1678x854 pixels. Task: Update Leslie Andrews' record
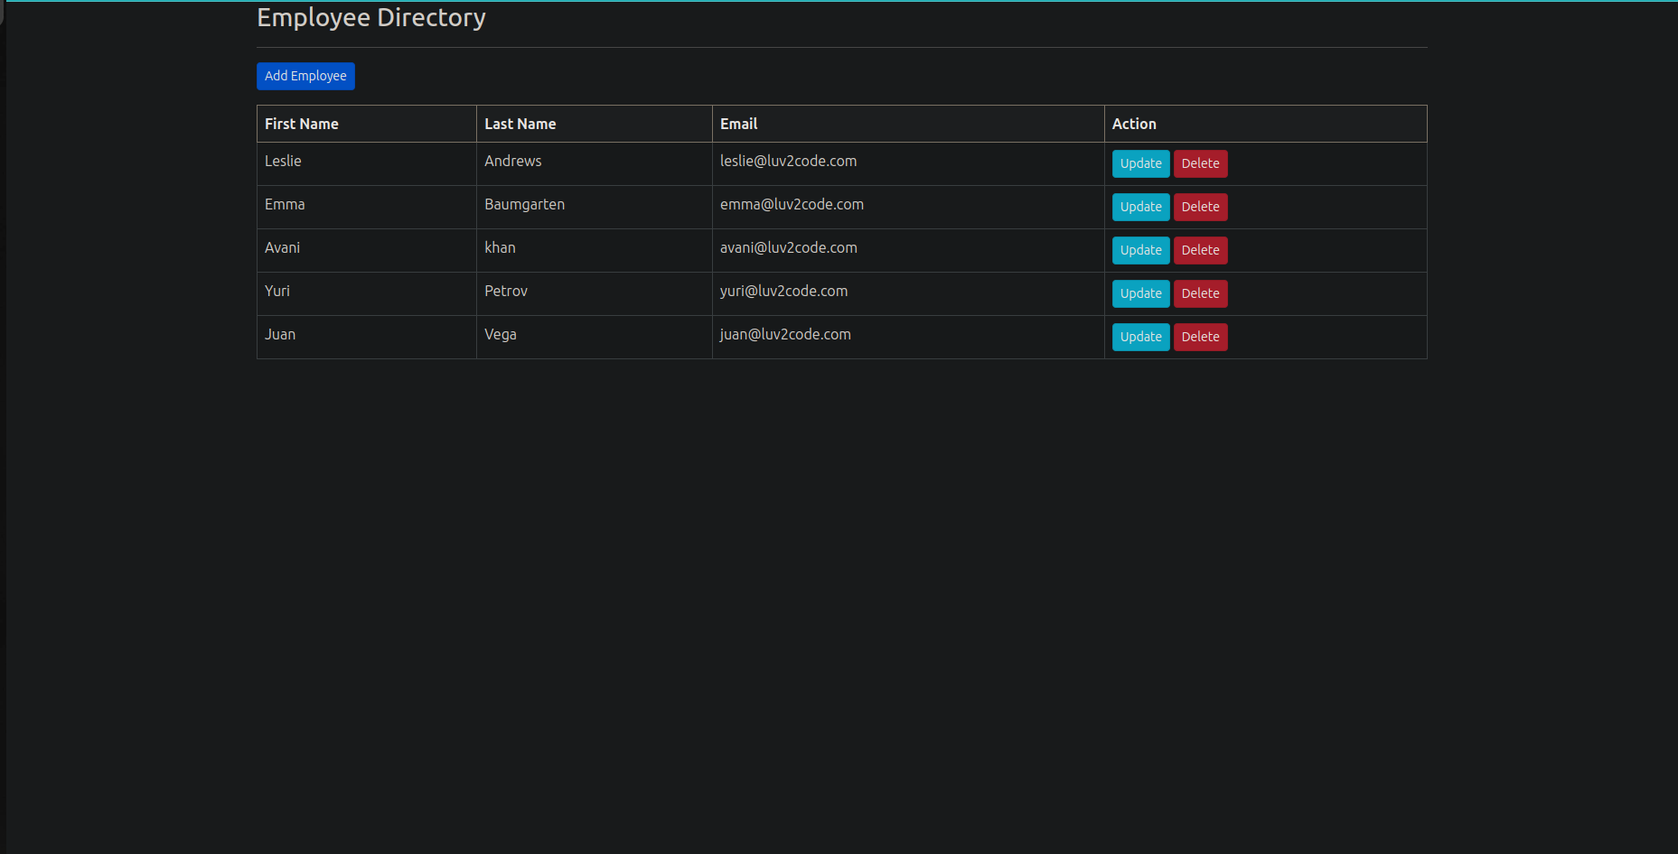click(x=1140, y=163)
